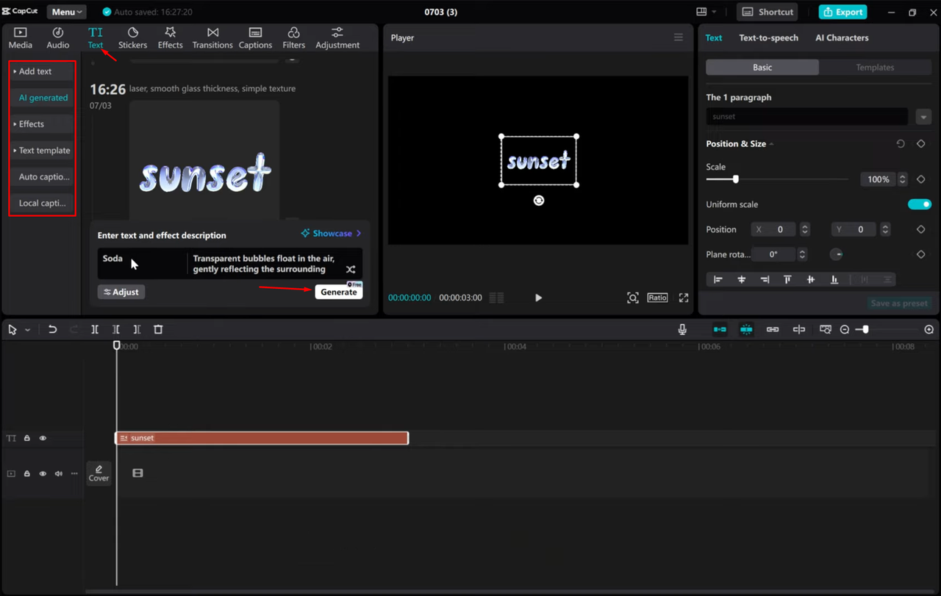This screenshot has height=596, width=941.
Task: Switch to the Text-to-speech tab
Action: [768, 37]
